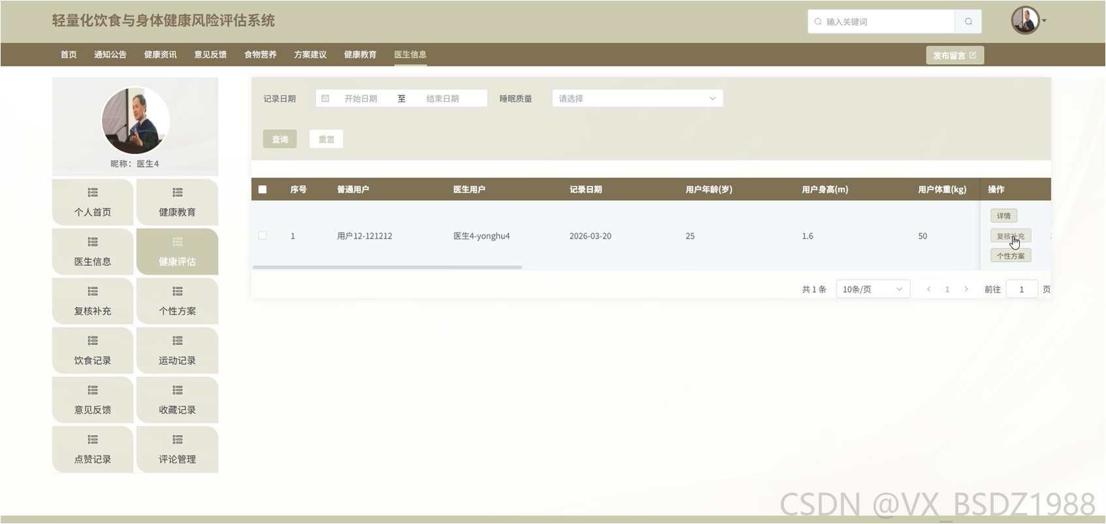Click the table's horizontal scrollbar
The width and height of the screenshot is (1106, 524).
pyautogui.click(x=387, y=267)
